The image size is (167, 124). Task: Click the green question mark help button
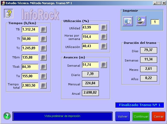click(x=7, y=116)
